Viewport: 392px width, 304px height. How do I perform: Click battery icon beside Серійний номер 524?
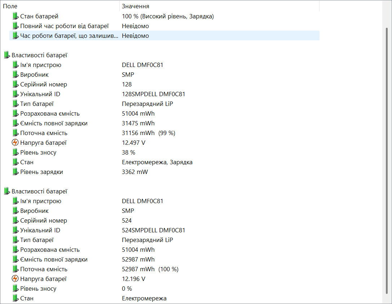click(16, 220)
